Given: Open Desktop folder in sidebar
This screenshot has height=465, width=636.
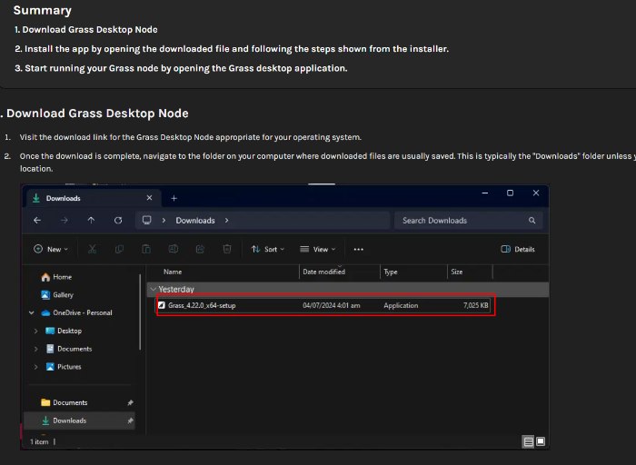Looking at the screenshot, I should [64, 331].
